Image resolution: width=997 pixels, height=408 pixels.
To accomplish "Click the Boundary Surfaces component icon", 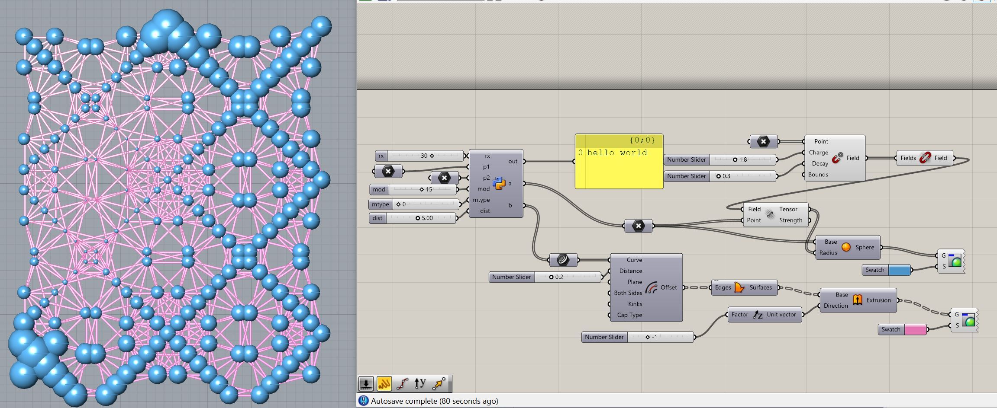I will click(x=739, y=287).
